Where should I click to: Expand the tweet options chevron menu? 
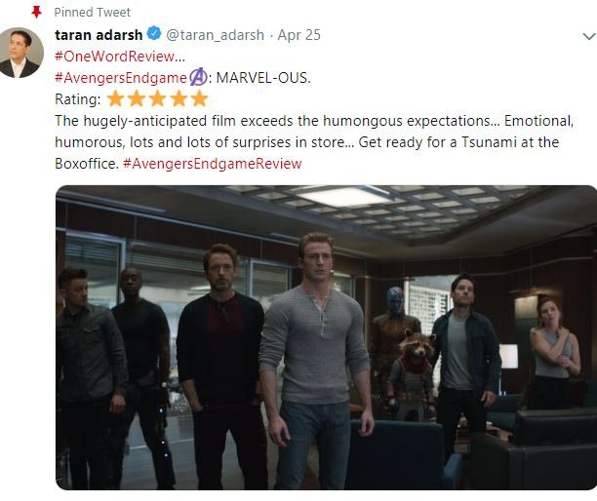pos(589,36)
